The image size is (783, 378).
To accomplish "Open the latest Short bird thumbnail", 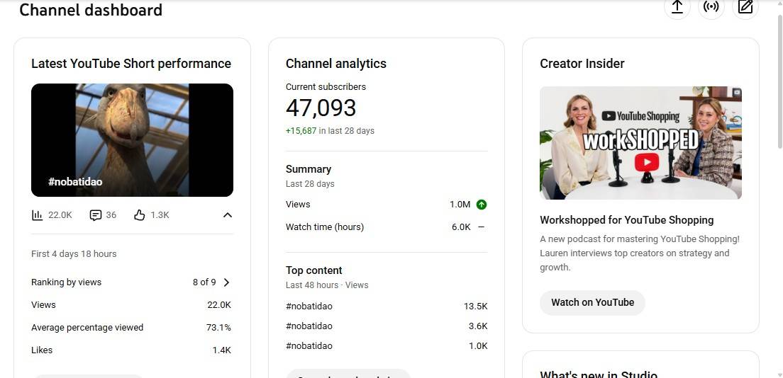I will 132,139.
